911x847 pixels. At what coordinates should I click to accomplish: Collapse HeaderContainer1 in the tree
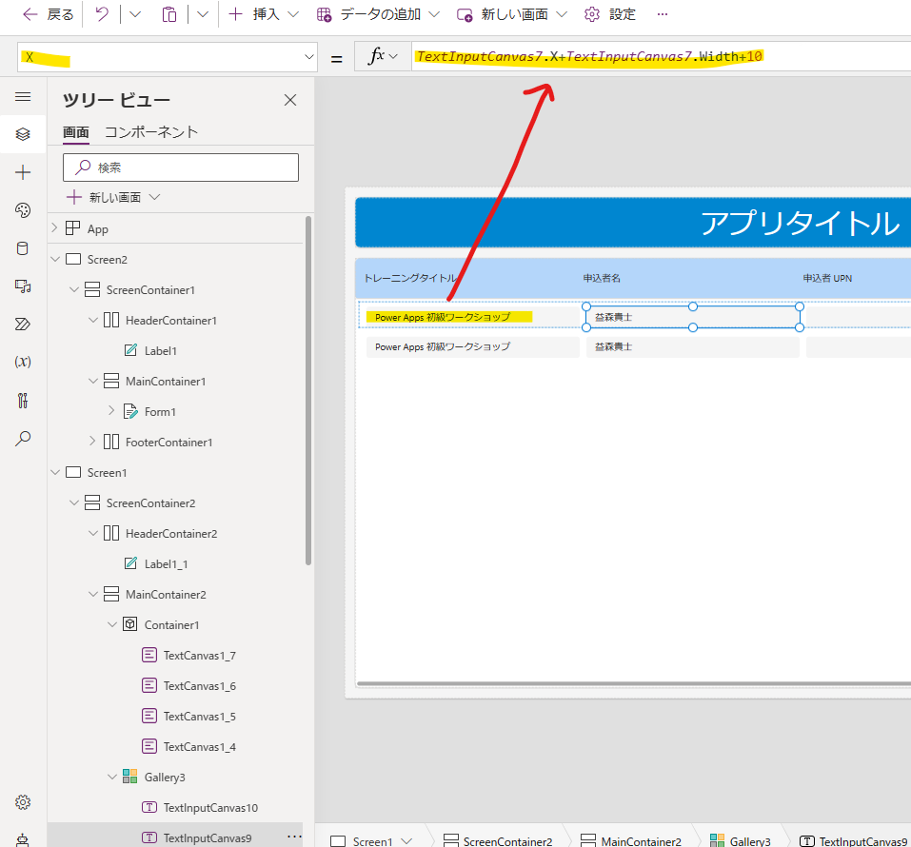(93, 320)
